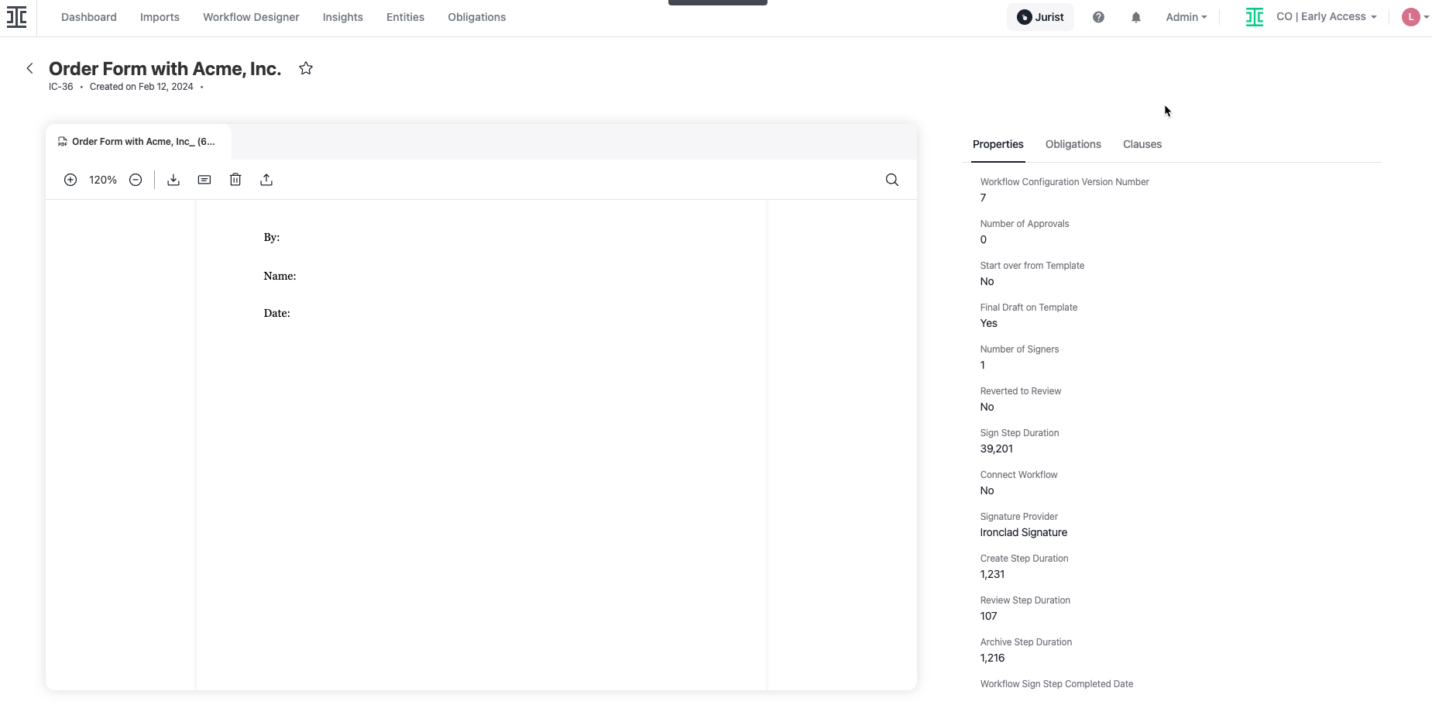1432x705 pixels.
Task: Click the Date: line in the document
Action: (x=276, y=313)
